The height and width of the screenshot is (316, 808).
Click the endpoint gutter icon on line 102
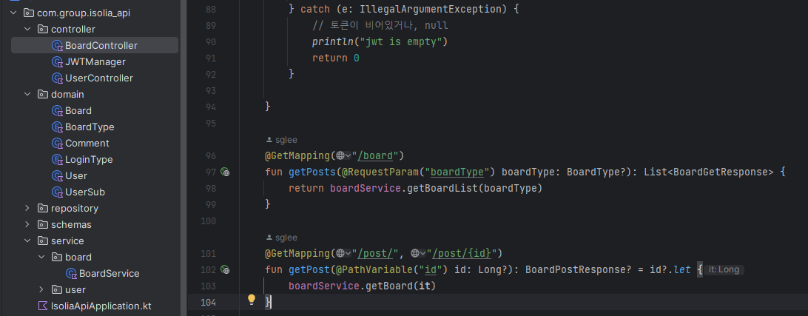225,269
